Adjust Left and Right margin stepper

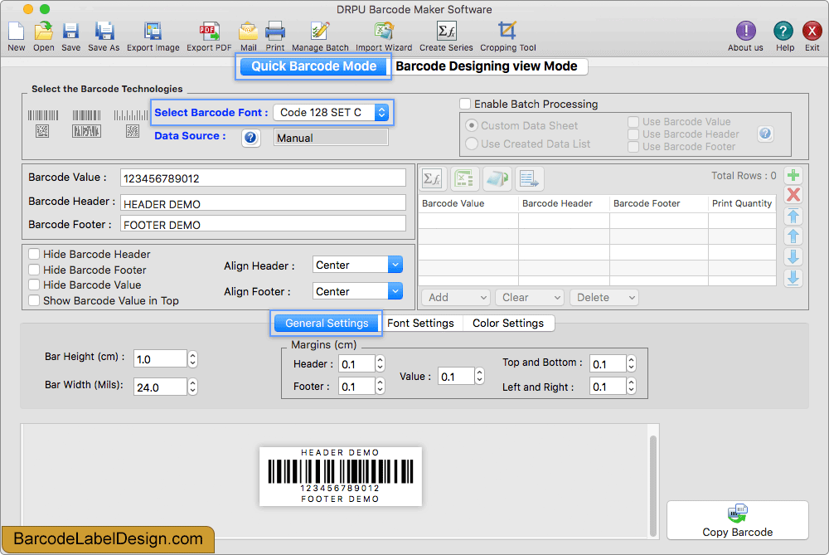tap(631, 387)
